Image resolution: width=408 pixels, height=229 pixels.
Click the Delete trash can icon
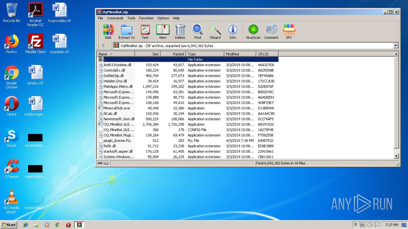coord(180,32)
